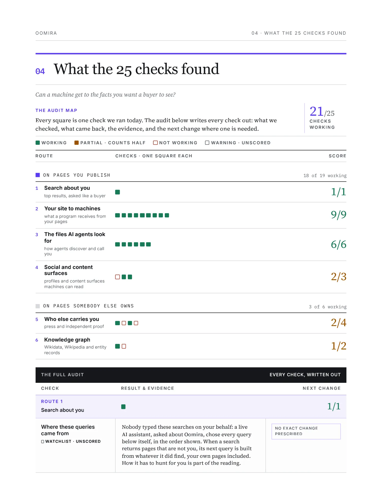Click The Audit Map heading

point(56,110)
